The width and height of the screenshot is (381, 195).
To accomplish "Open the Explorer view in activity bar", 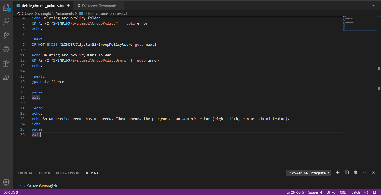I will tap(6, 8).
